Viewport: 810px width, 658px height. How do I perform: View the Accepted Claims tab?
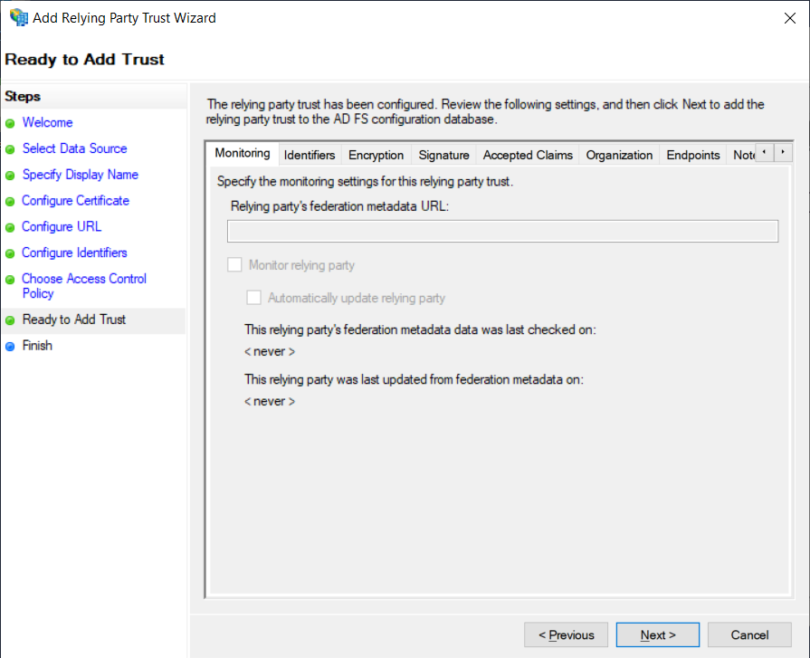(528, 155)
